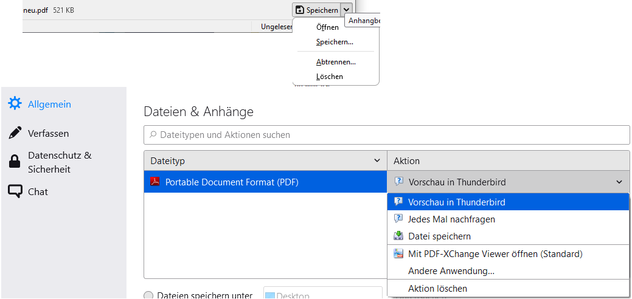Click the Dateitypen und Aktionen suchen field

pyautogui.click(x=387, y=134)
